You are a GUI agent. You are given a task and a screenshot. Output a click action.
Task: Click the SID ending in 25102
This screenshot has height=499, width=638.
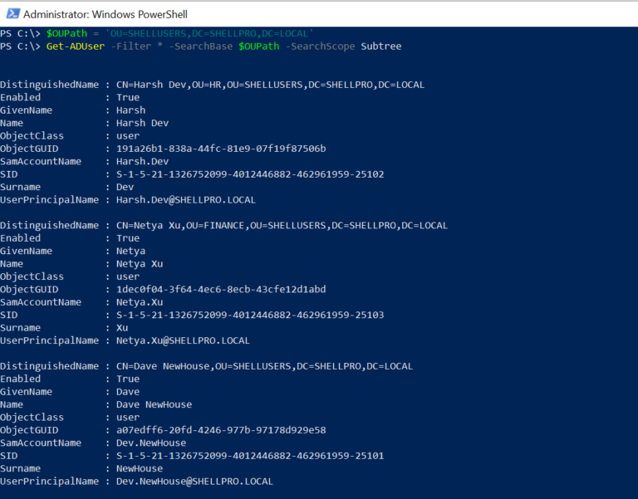pos(250,174)
